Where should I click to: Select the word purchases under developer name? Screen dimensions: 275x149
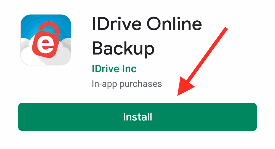pyautogui.click(x=141, y=84)
